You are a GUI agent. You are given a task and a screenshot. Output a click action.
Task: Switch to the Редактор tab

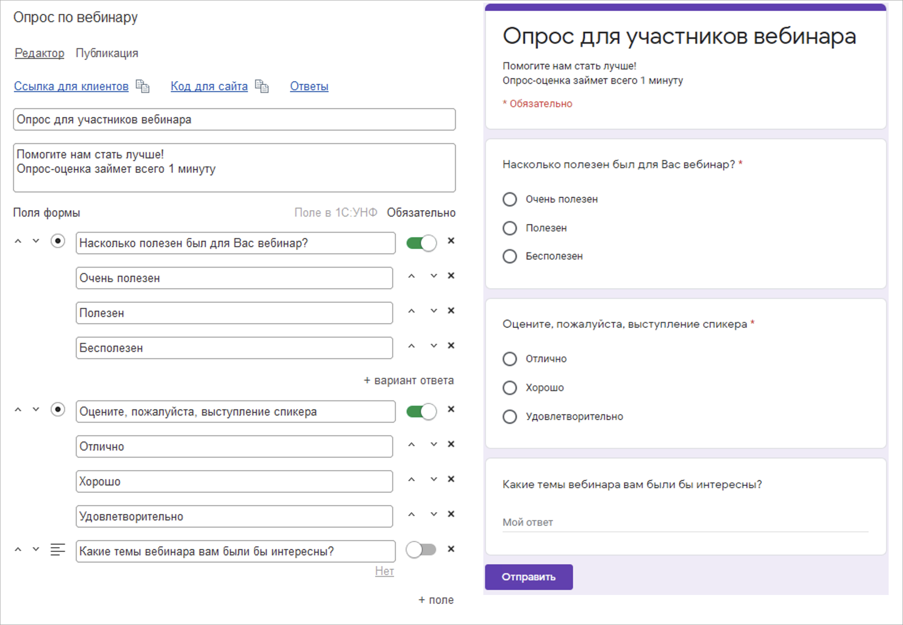pyautogui.click(x=39, y=53)
